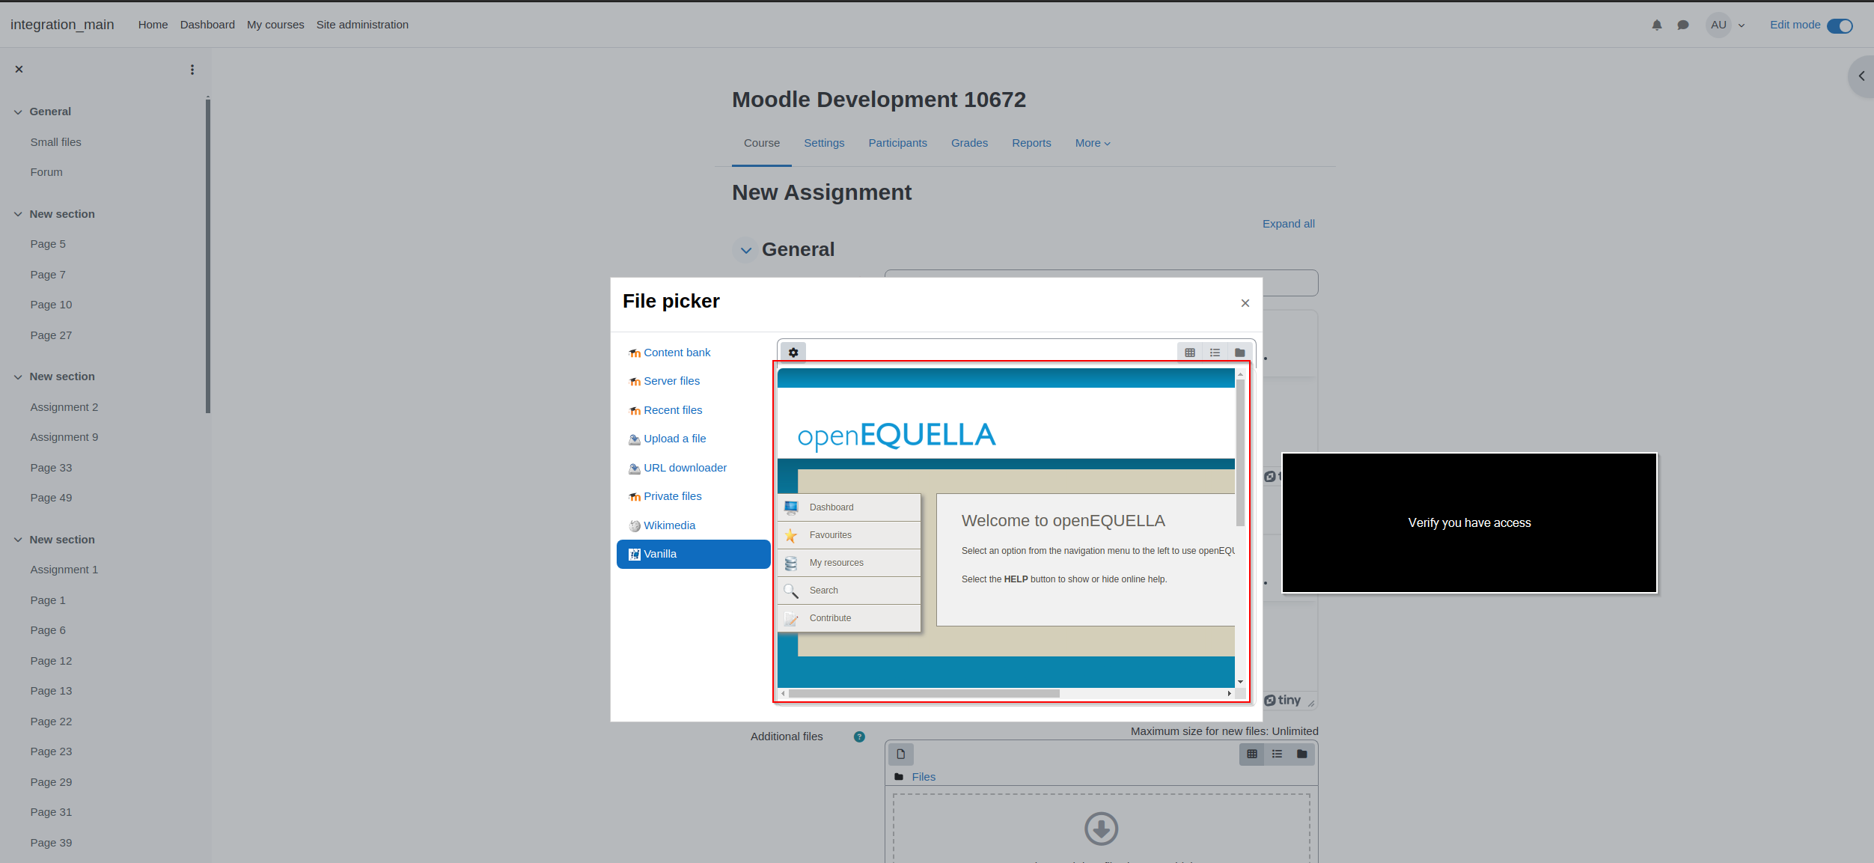Open Site administration
This screenshot has width=1874, height=863.
click(x=362, y=25)
